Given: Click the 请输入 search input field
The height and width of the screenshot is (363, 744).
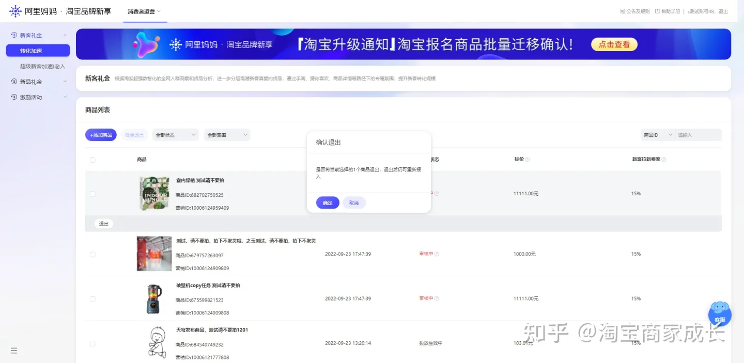Looking at the screenshot, I should [x=699, y=135].
